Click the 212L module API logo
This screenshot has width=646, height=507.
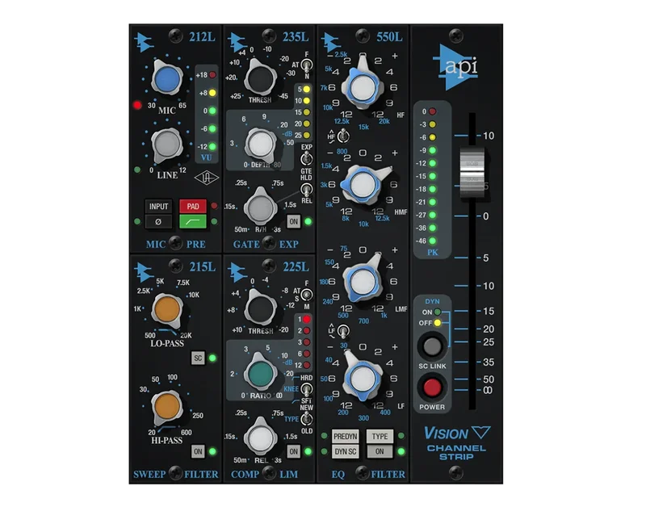pos(145,42)
